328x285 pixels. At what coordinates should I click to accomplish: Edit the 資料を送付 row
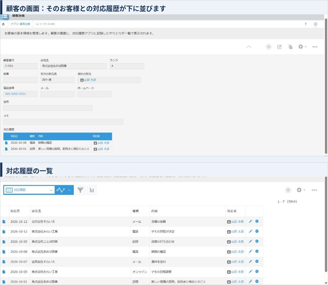pyautogui.click(x=250, y=262)
